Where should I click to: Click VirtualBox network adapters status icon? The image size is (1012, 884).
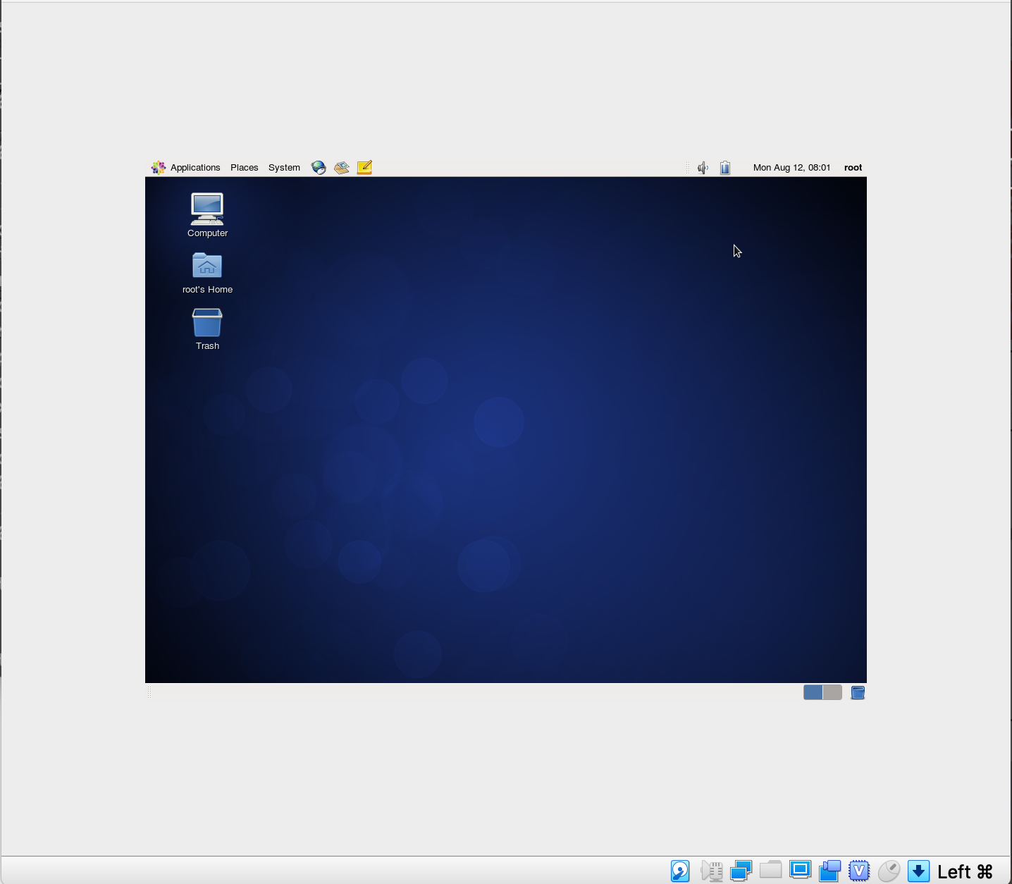(x=741, y=871)
